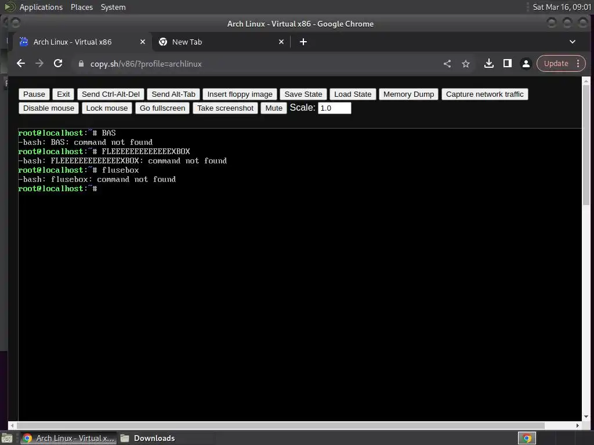Click the FLEEEEEEEEEEEEEXBOX command line
The height and width of the screenshot is (445, 594).
[104, 151]
